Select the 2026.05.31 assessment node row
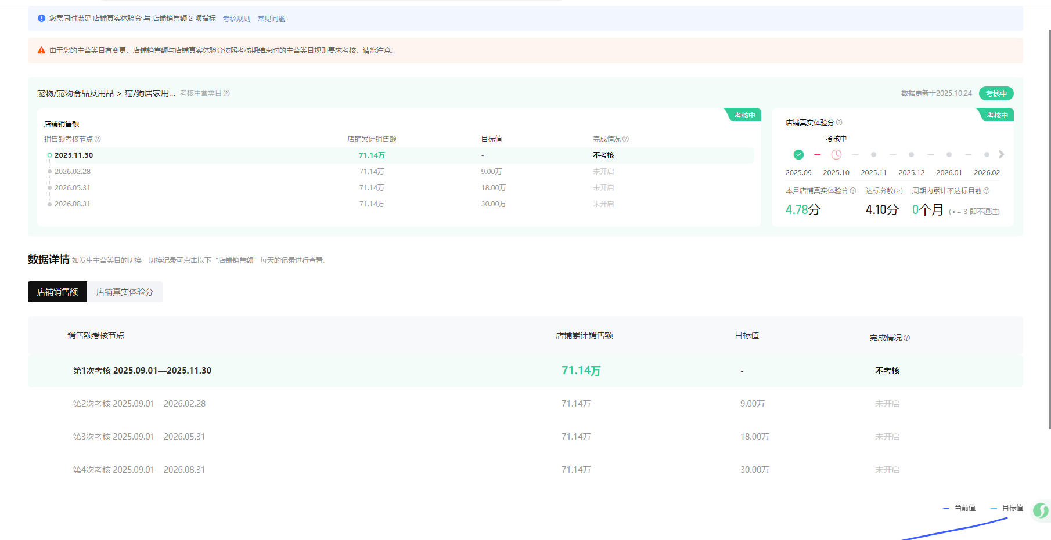The image size is (1051, 540). tap(73, 188)
